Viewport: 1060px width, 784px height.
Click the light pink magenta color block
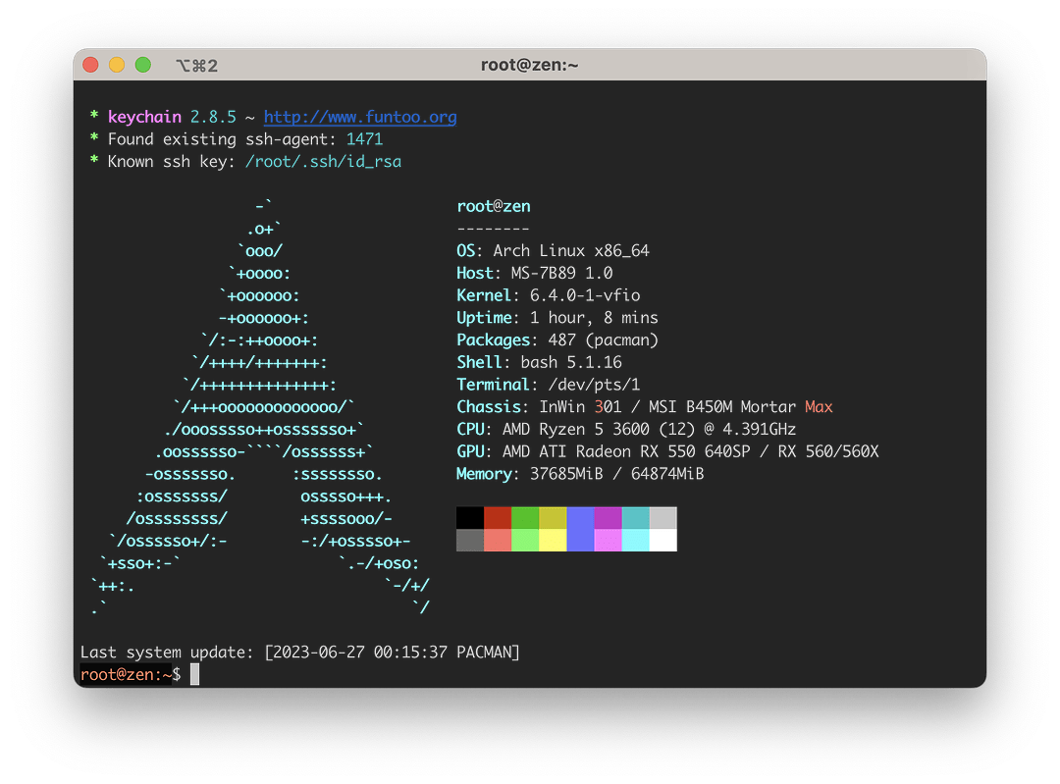tap(608, 540)
